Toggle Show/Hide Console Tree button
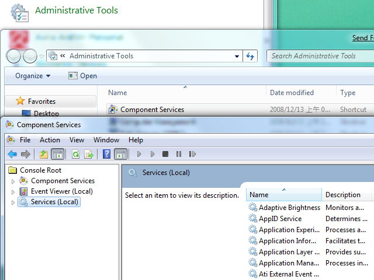Screen dimensions: 374x280 pos(57,154)
